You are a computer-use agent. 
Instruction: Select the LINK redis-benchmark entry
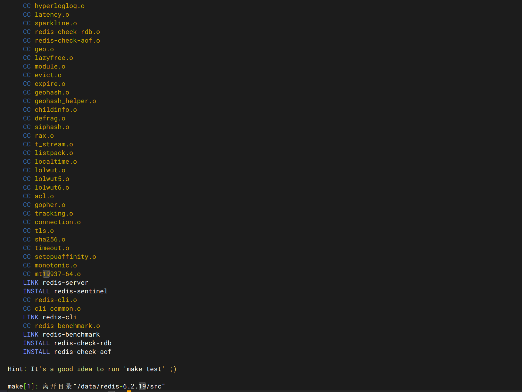coord(61,334)
